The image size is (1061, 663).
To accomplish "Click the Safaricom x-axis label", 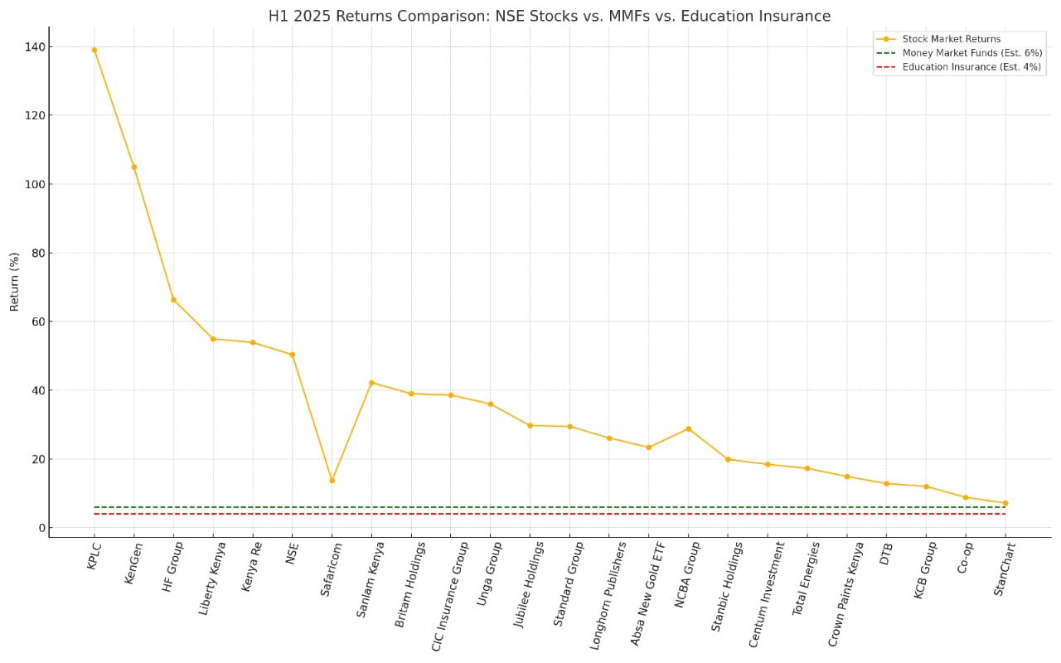I will pyautogui.click(x=330, y=569).
